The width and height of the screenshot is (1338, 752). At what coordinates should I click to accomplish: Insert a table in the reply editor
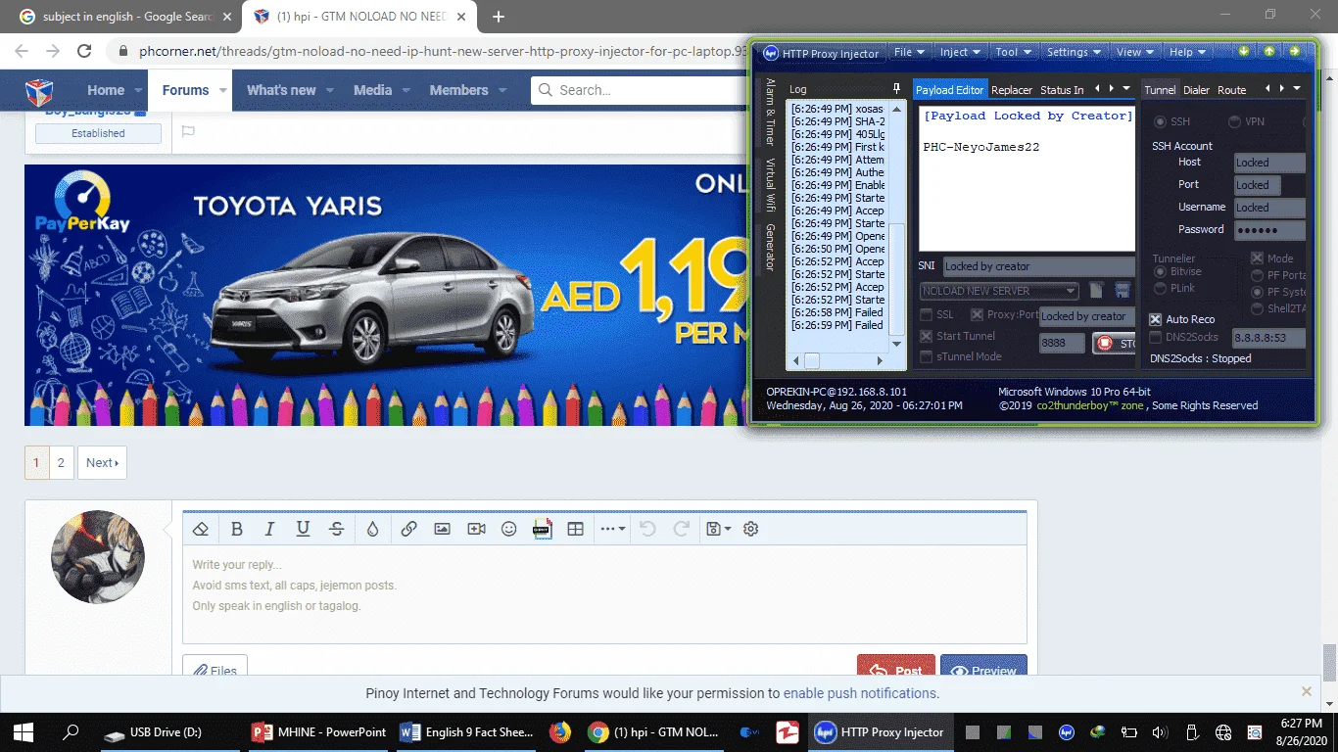pos(575,529)
